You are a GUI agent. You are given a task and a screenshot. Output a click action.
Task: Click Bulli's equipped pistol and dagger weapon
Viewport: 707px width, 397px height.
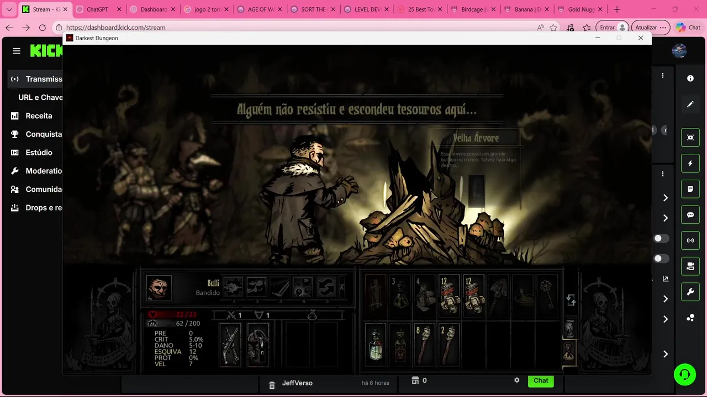[230, 345]
